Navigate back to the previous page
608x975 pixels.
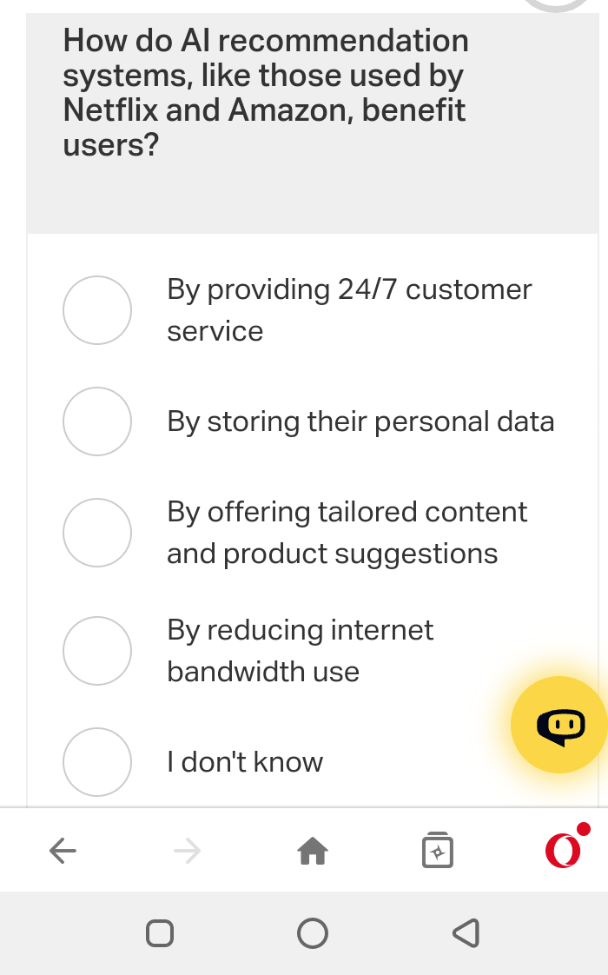pyautogui.click(x=63, y=851)
